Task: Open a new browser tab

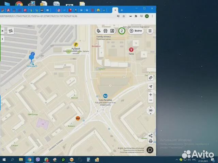Action: 122,10
